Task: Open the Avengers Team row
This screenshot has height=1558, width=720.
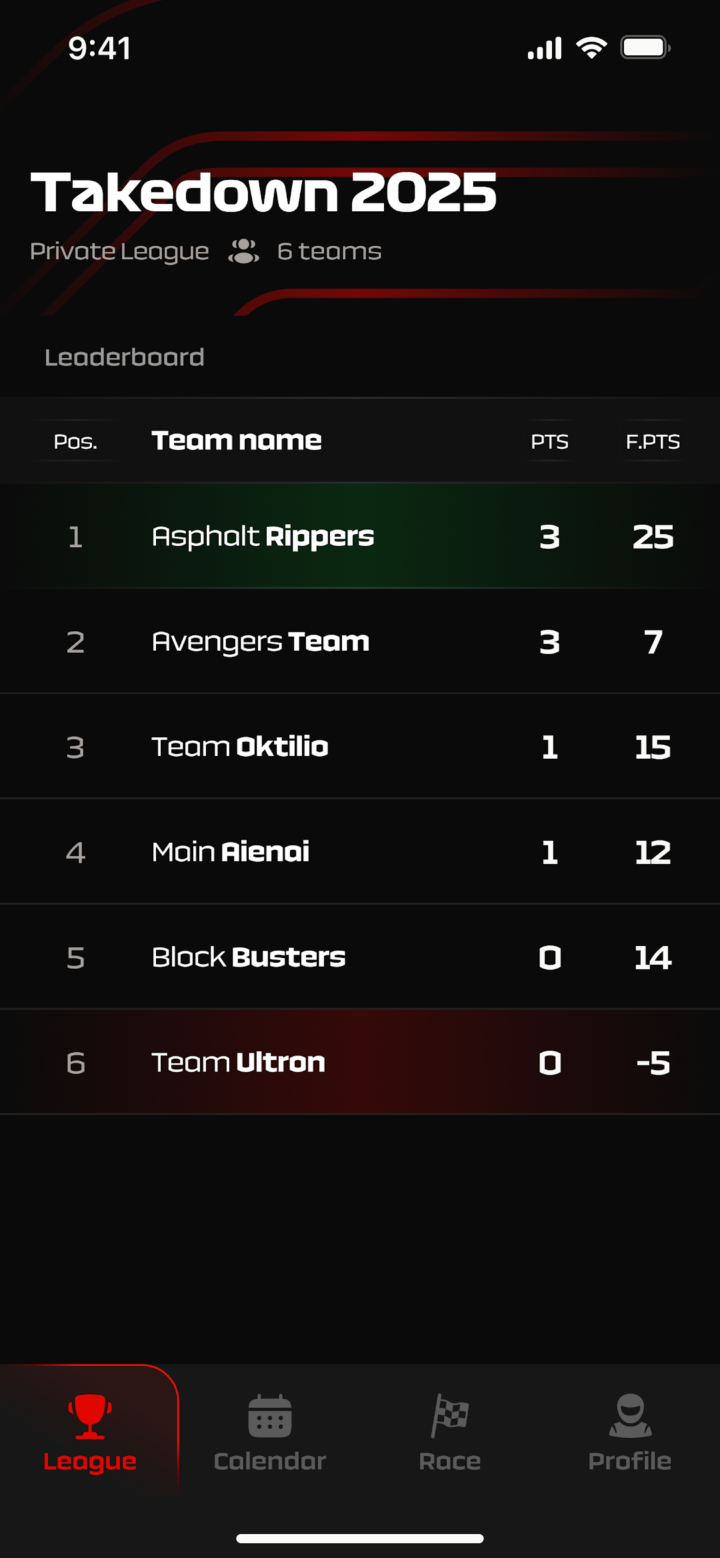Action: pos(360,641)
